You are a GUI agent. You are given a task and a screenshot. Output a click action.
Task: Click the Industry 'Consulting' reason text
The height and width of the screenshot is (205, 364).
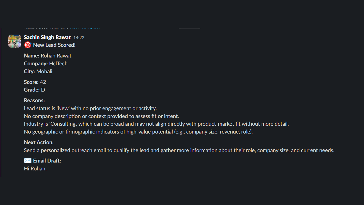[x=156, y=124]
